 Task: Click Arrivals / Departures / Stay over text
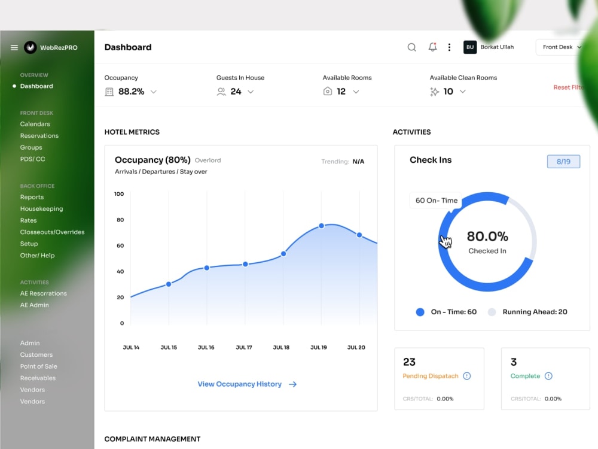pos(161,172)
